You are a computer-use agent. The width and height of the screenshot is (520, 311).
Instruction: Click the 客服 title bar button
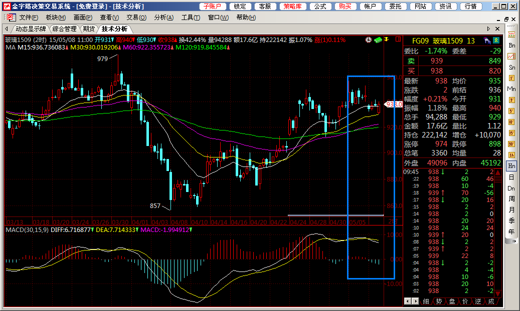(265, 6)
